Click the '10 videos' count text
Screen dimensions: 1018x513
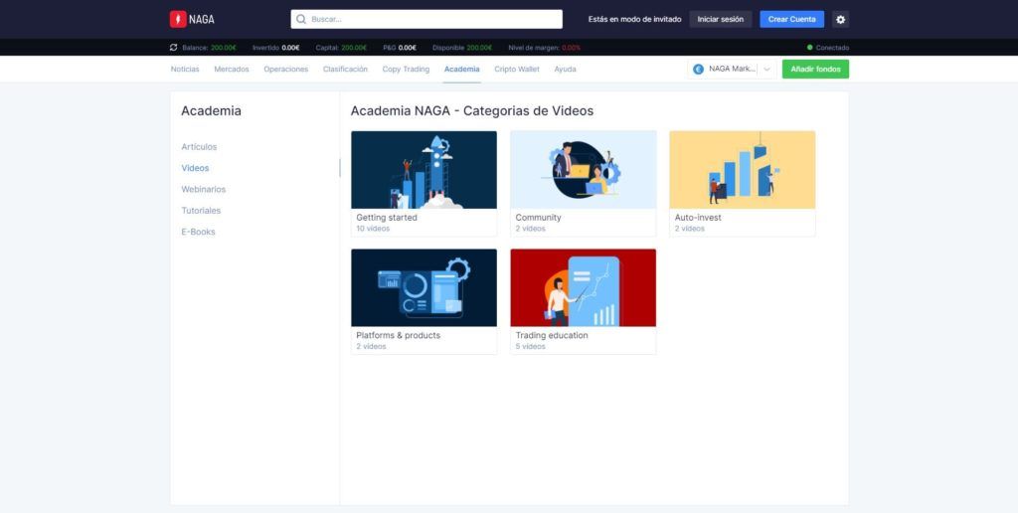(373, 229)
